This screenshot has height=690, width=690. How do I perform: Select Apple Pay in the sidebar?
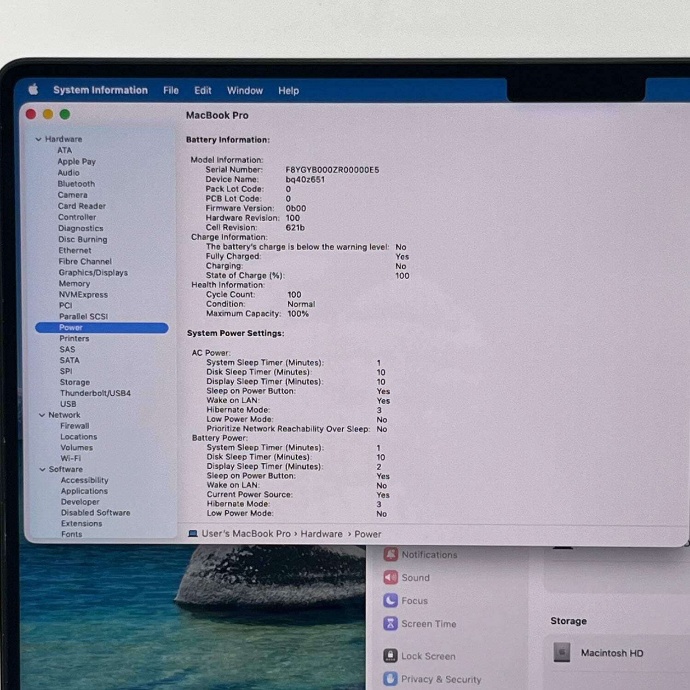(76, 161)
